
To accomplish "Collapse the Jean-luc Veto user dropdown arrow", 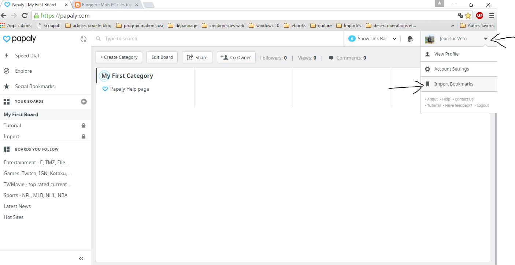I will 486,39.
